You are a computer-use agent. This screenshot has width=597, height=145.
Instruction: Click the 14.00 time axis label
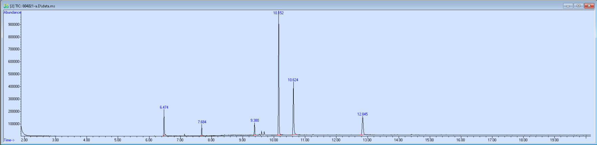[398, 140]
